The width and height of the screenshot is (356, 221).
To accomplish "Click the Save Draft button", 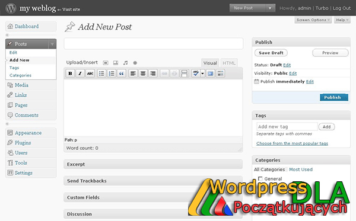I will (x=271, y=53).
